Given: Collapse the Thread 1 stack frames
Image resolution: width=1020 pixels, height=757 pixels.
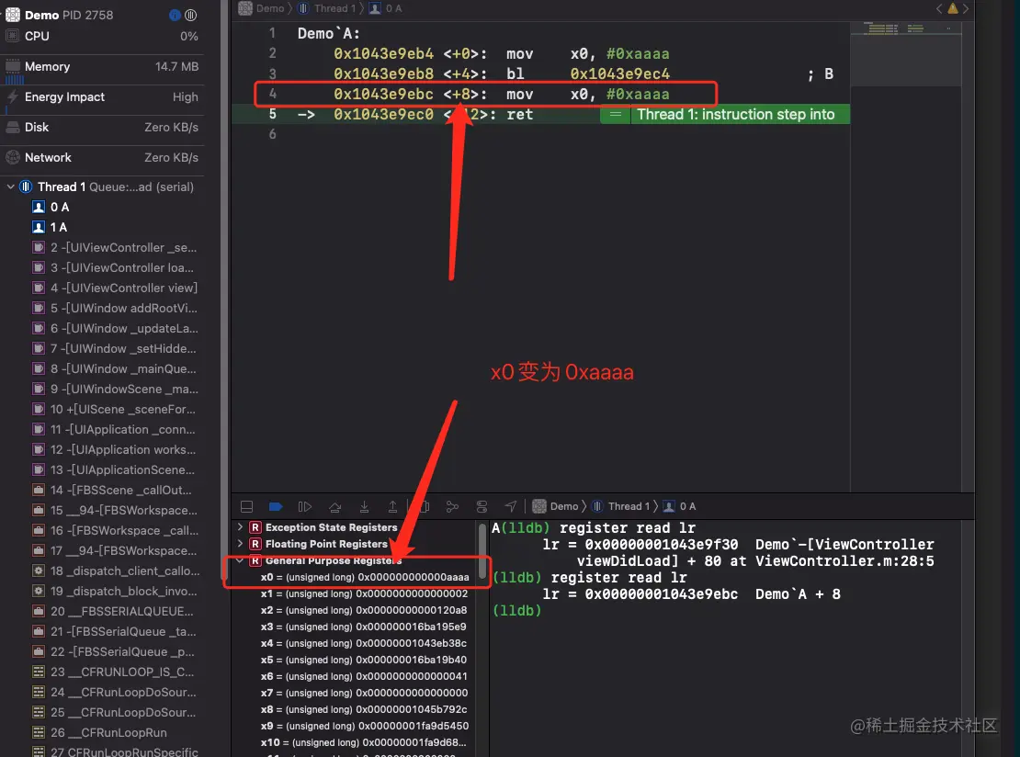Looking at the screenshot, I should coord(10,186).
